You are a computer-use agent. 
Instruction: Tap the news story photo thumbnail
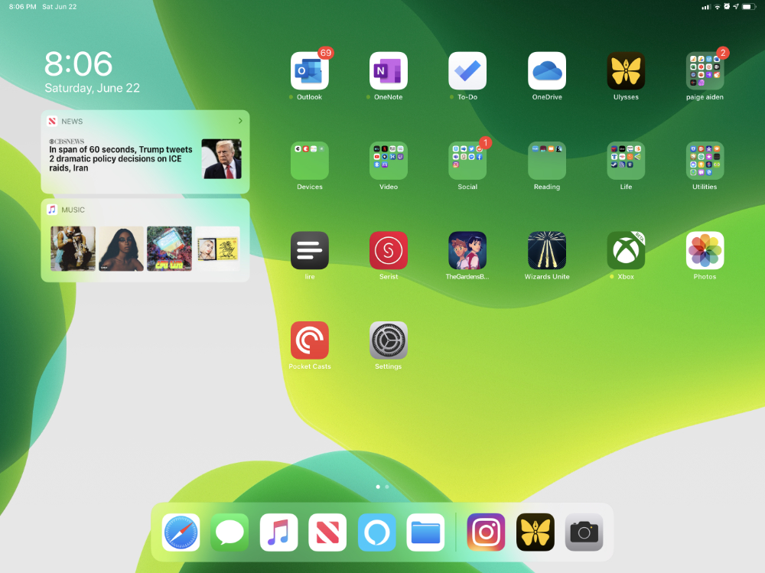tap(222, 158)
